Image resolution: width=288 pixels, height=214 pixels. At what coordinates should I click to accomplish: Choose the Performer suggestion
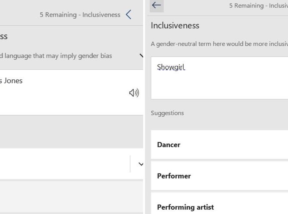click(x=220, y=176)
